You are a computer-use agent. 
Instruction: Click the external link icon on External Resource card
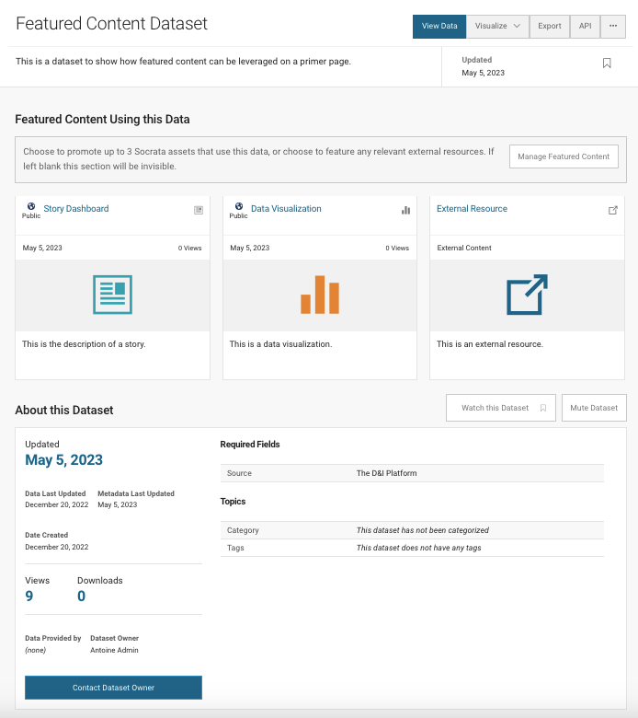point(613,210)
